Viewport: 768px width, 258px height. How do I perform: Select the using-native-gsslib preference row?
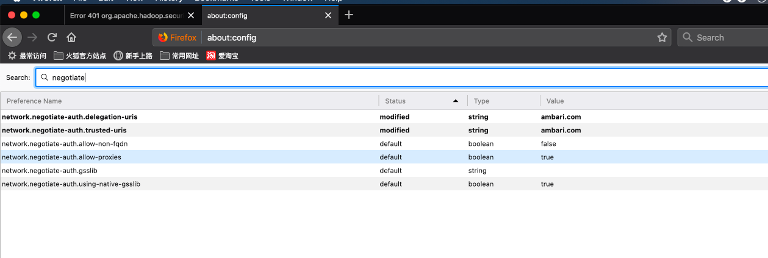pos(71,184)
